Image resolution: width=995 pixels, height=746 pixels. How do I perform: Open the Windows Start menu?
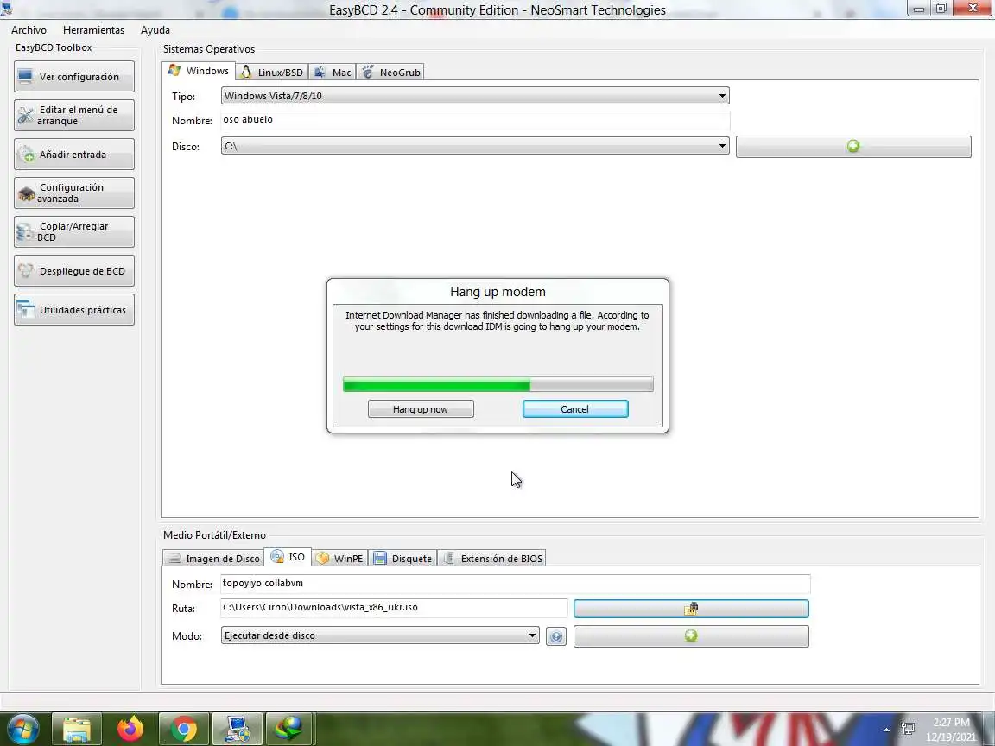click(x=22, y=729)
